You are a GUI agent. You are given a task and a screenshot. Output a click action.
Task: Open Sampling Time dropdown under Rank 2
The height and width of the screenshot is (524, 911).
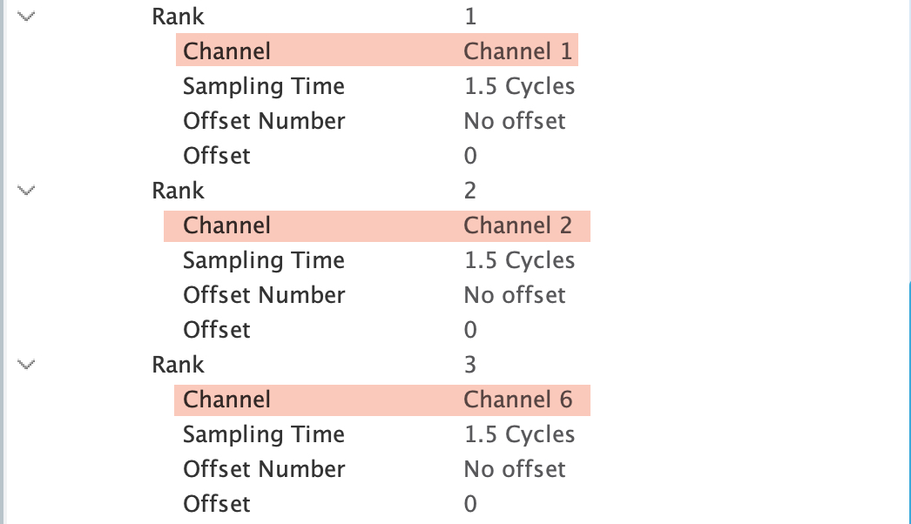520,259
